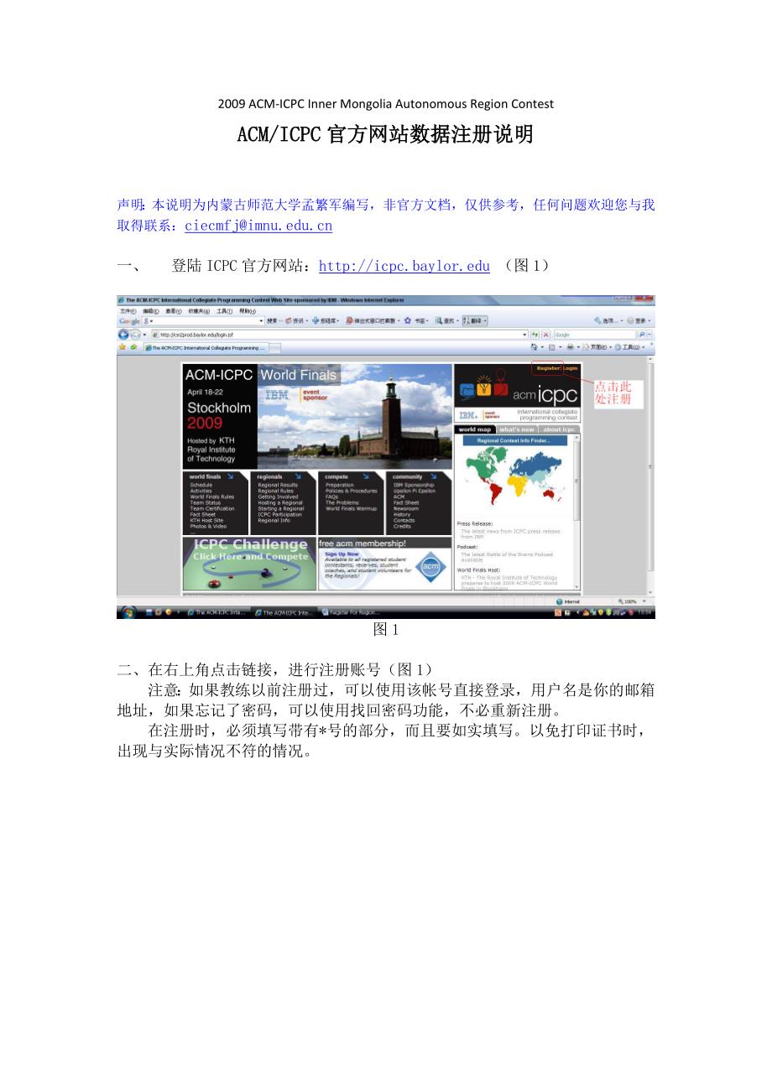Image resolution: width=772 pixels, height=1092 pixels.
Task: Click the Register link on ICPC page
Action: coord(547,368)
